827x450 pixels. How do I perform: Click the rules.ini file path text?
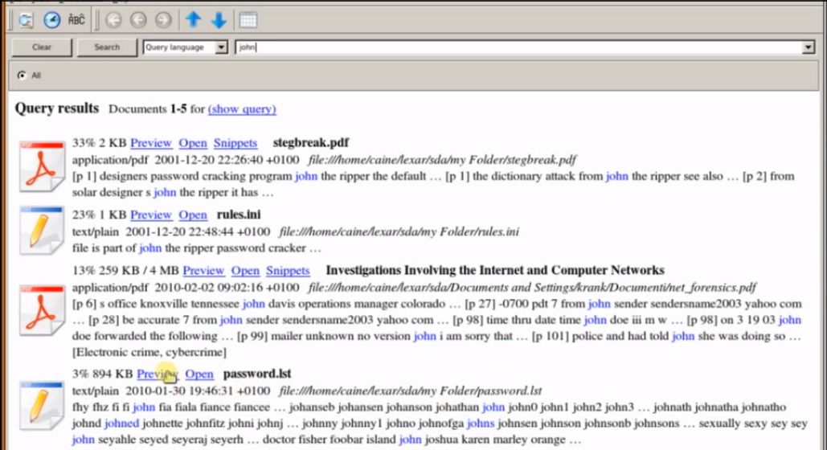pyautogui.click(x=399, y=231)
